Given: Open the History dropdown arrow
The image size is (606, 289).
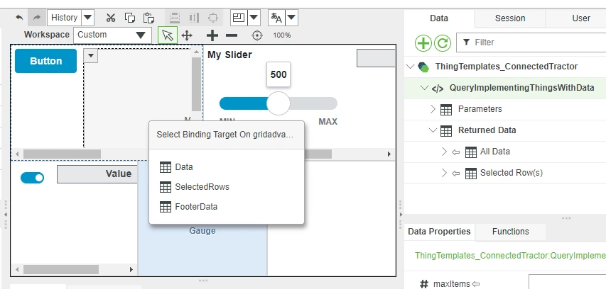Looking at the screenshot, I should tap(87, 17).
